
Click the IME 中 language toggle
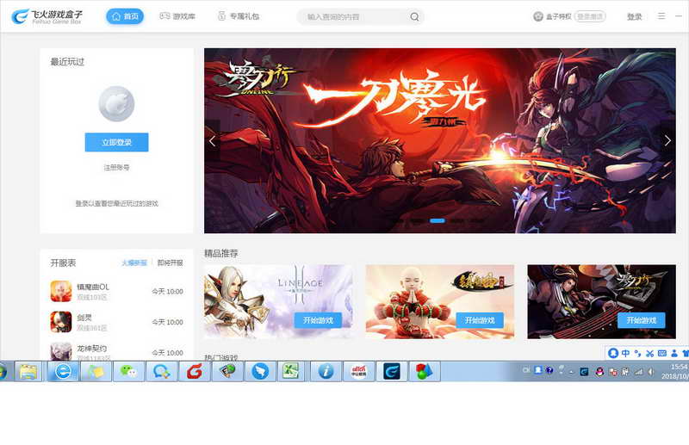tap(626, 353)
